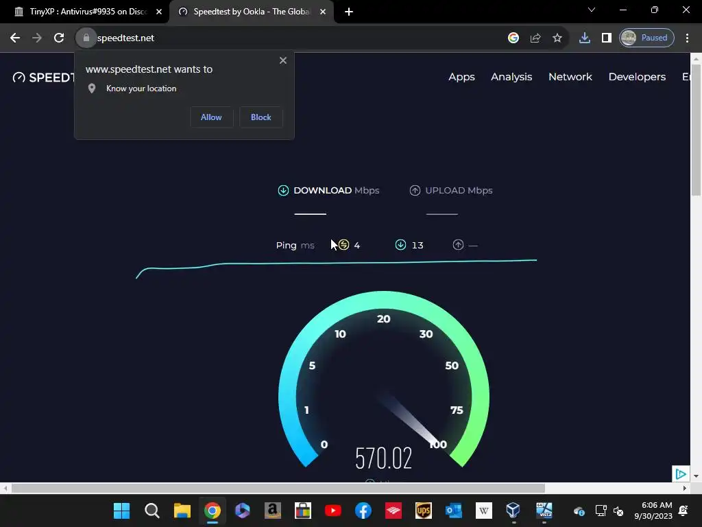Open the Apps menu item
Viewport: 702px width, 527px height.
(461, 77)
